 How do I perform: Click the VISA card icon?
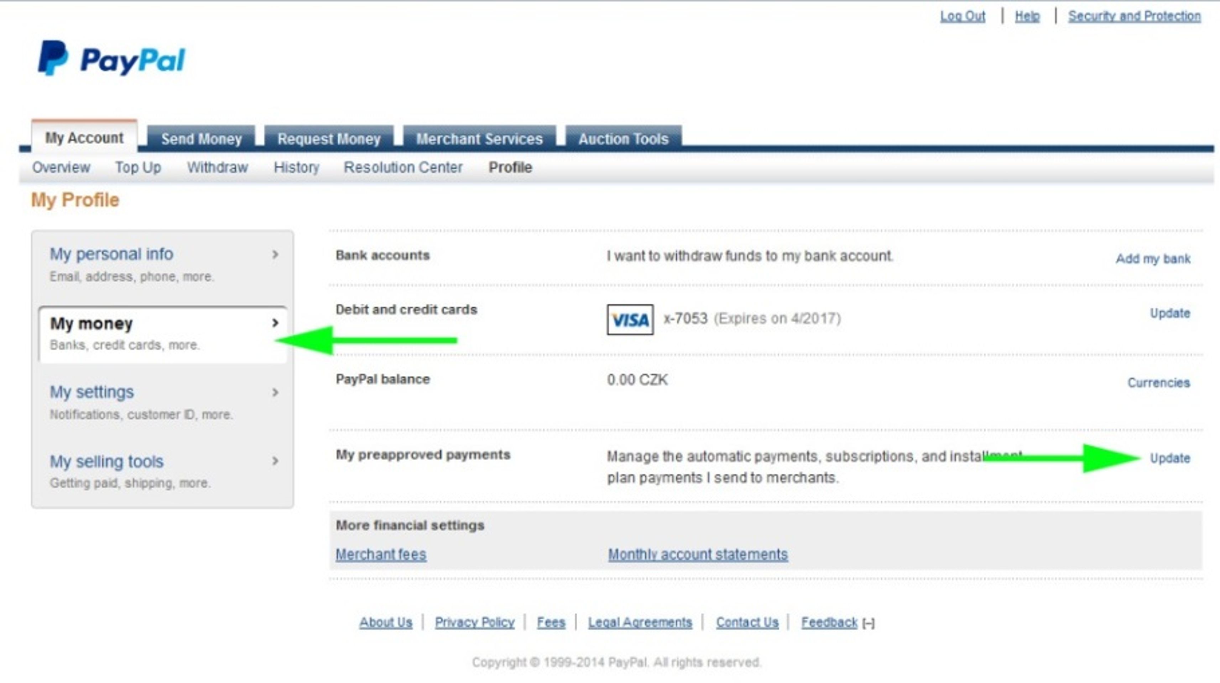pos(630,320)
